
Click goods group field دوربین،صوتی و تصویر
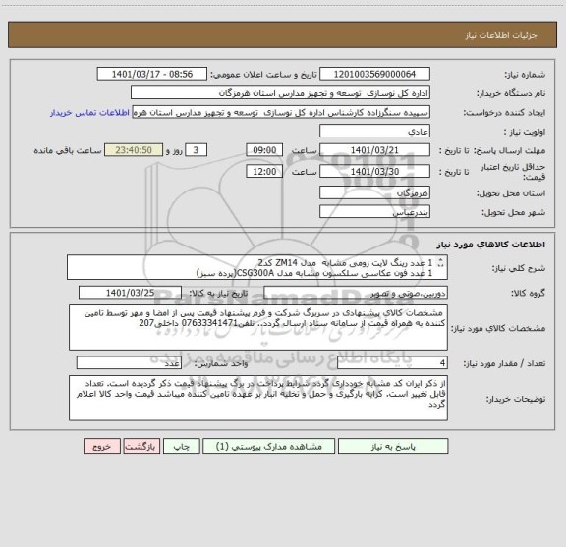(x=356, y=293)
